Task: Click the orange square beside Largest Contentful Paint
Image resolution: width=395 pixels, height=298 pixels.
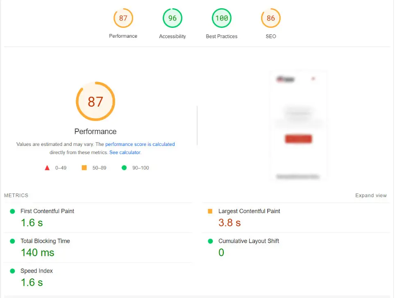Action: [x=210, y=211]
